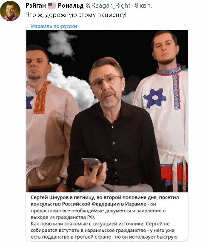Click the last line о третьей стране
This screenshot has width=206, height=242.
tap(104, 237)
